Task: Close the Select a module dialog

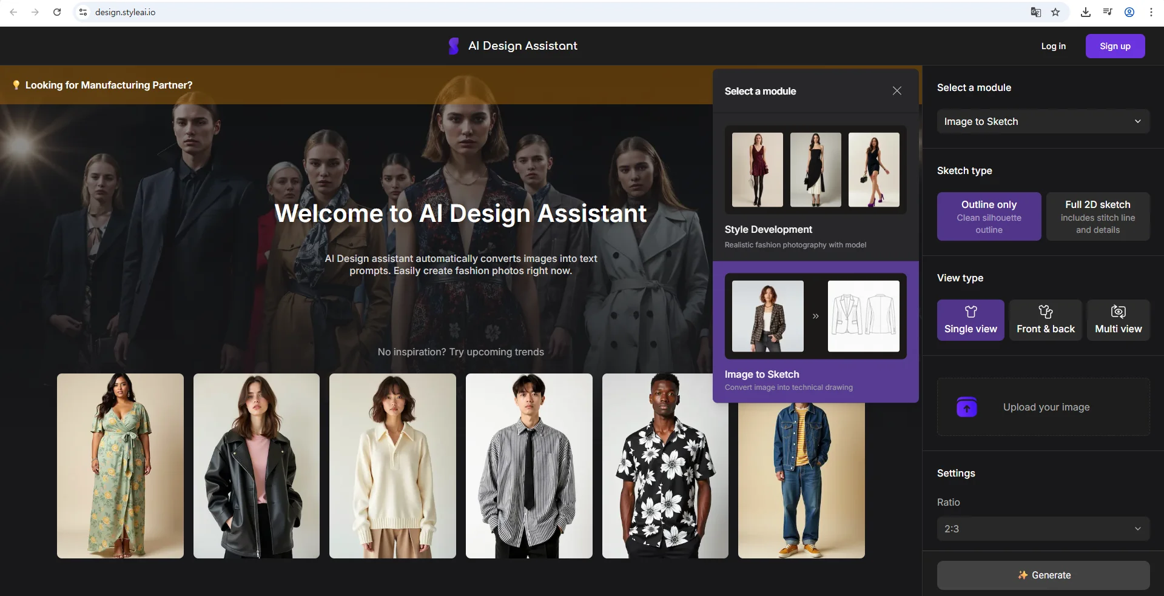Action: [897, 91]
